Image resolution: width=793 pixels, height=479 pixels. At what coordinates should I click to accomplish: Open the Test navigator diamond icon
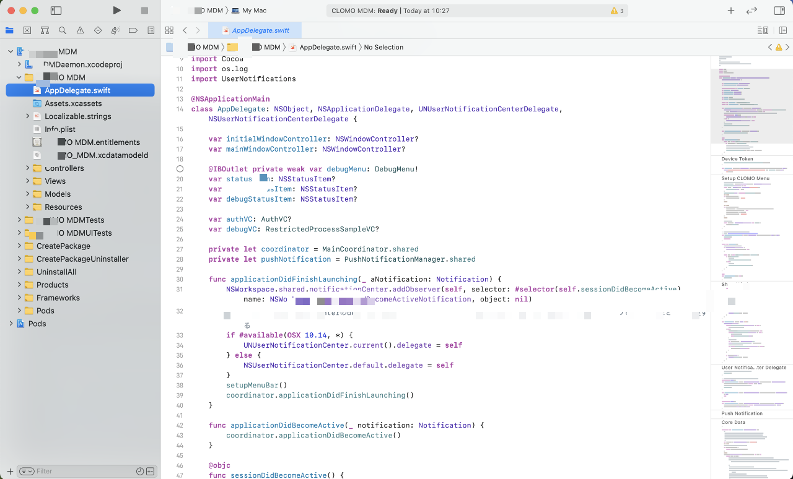98,30
